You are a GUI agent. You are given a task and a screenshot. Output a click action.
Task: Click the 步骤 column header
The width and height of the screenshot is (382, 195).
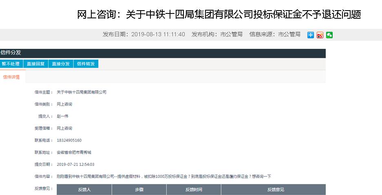click(139, 189)
